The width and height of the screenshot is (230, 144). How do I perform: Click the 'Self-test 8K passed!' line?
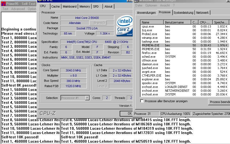point(19,85)
